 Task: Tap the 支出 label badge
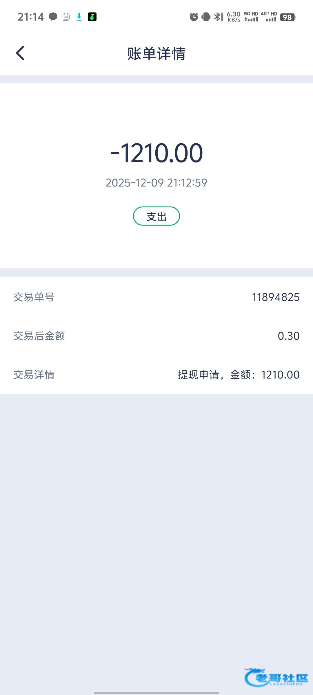(x=156, y=216)
